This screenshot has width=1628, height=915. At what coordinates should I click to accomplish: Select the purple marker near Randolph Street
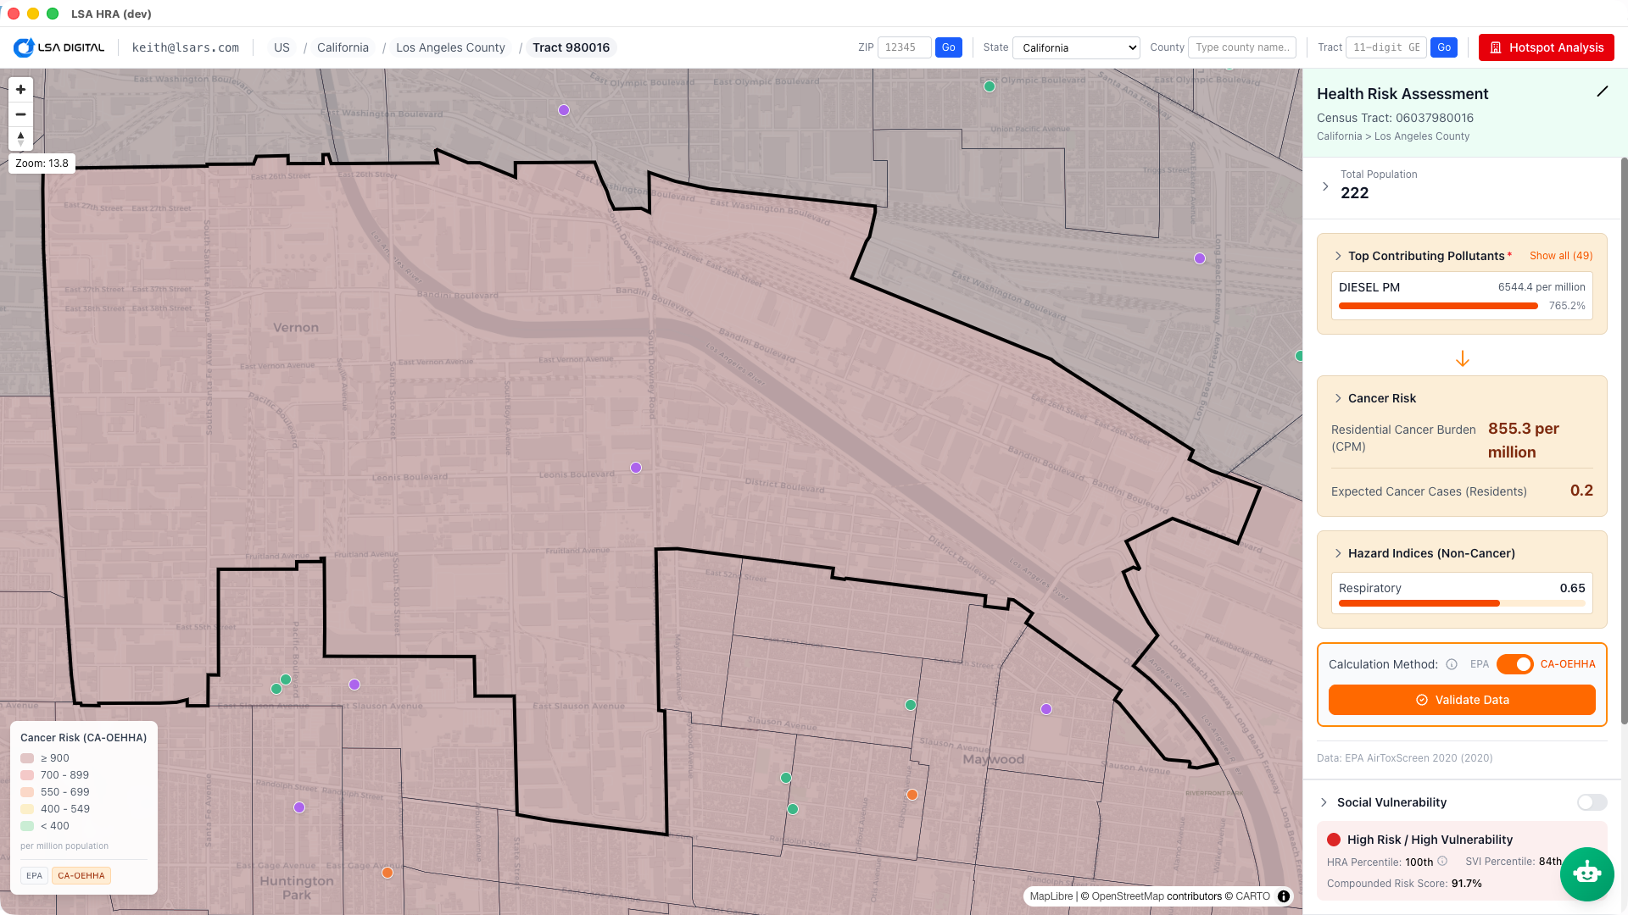[x=299, y=807]
